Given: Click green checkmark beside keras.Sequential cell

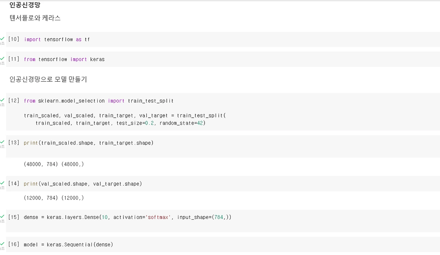Looking at the screenshot, I should 2,244.
